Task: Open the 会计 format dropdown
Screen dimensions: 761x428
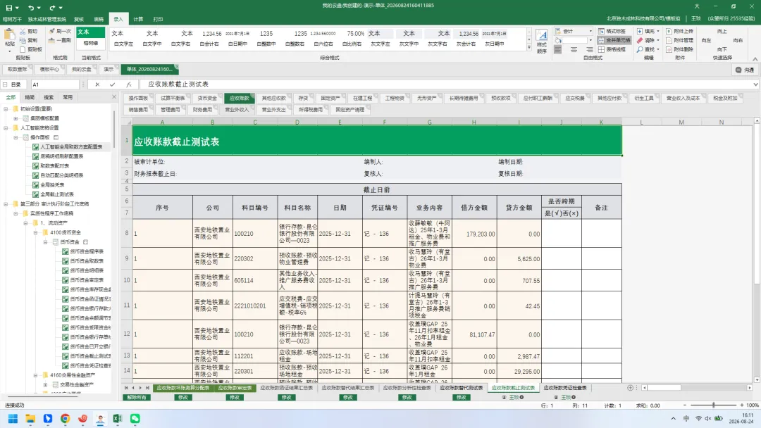Action: pyautogui.click(x=590, y=31)
